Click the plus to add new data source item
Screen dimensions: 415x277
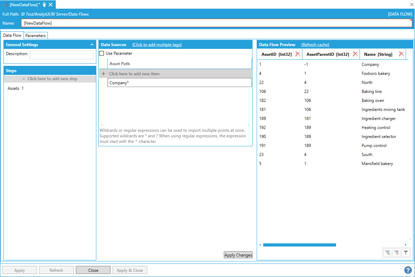(x=103, y=74)
